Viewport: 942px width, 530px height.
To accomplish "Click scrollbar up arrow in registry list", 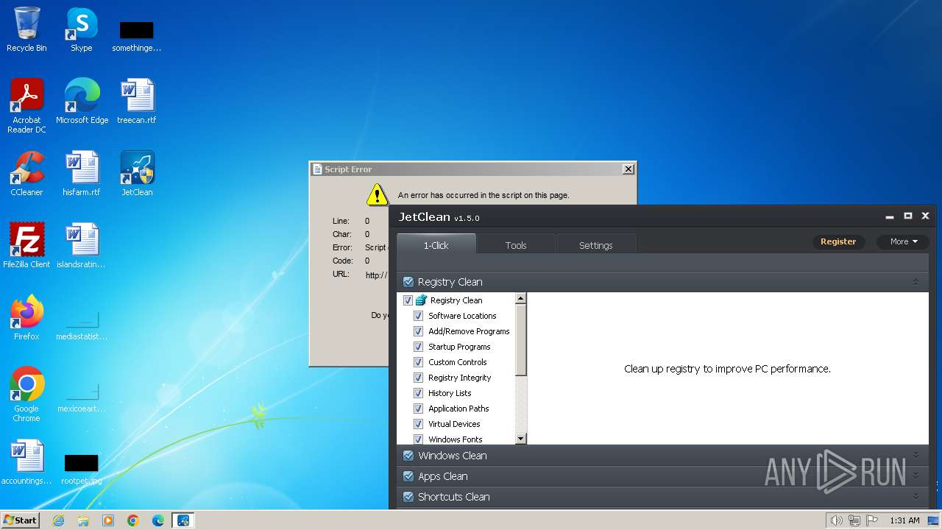I will [x=521, y=298].
